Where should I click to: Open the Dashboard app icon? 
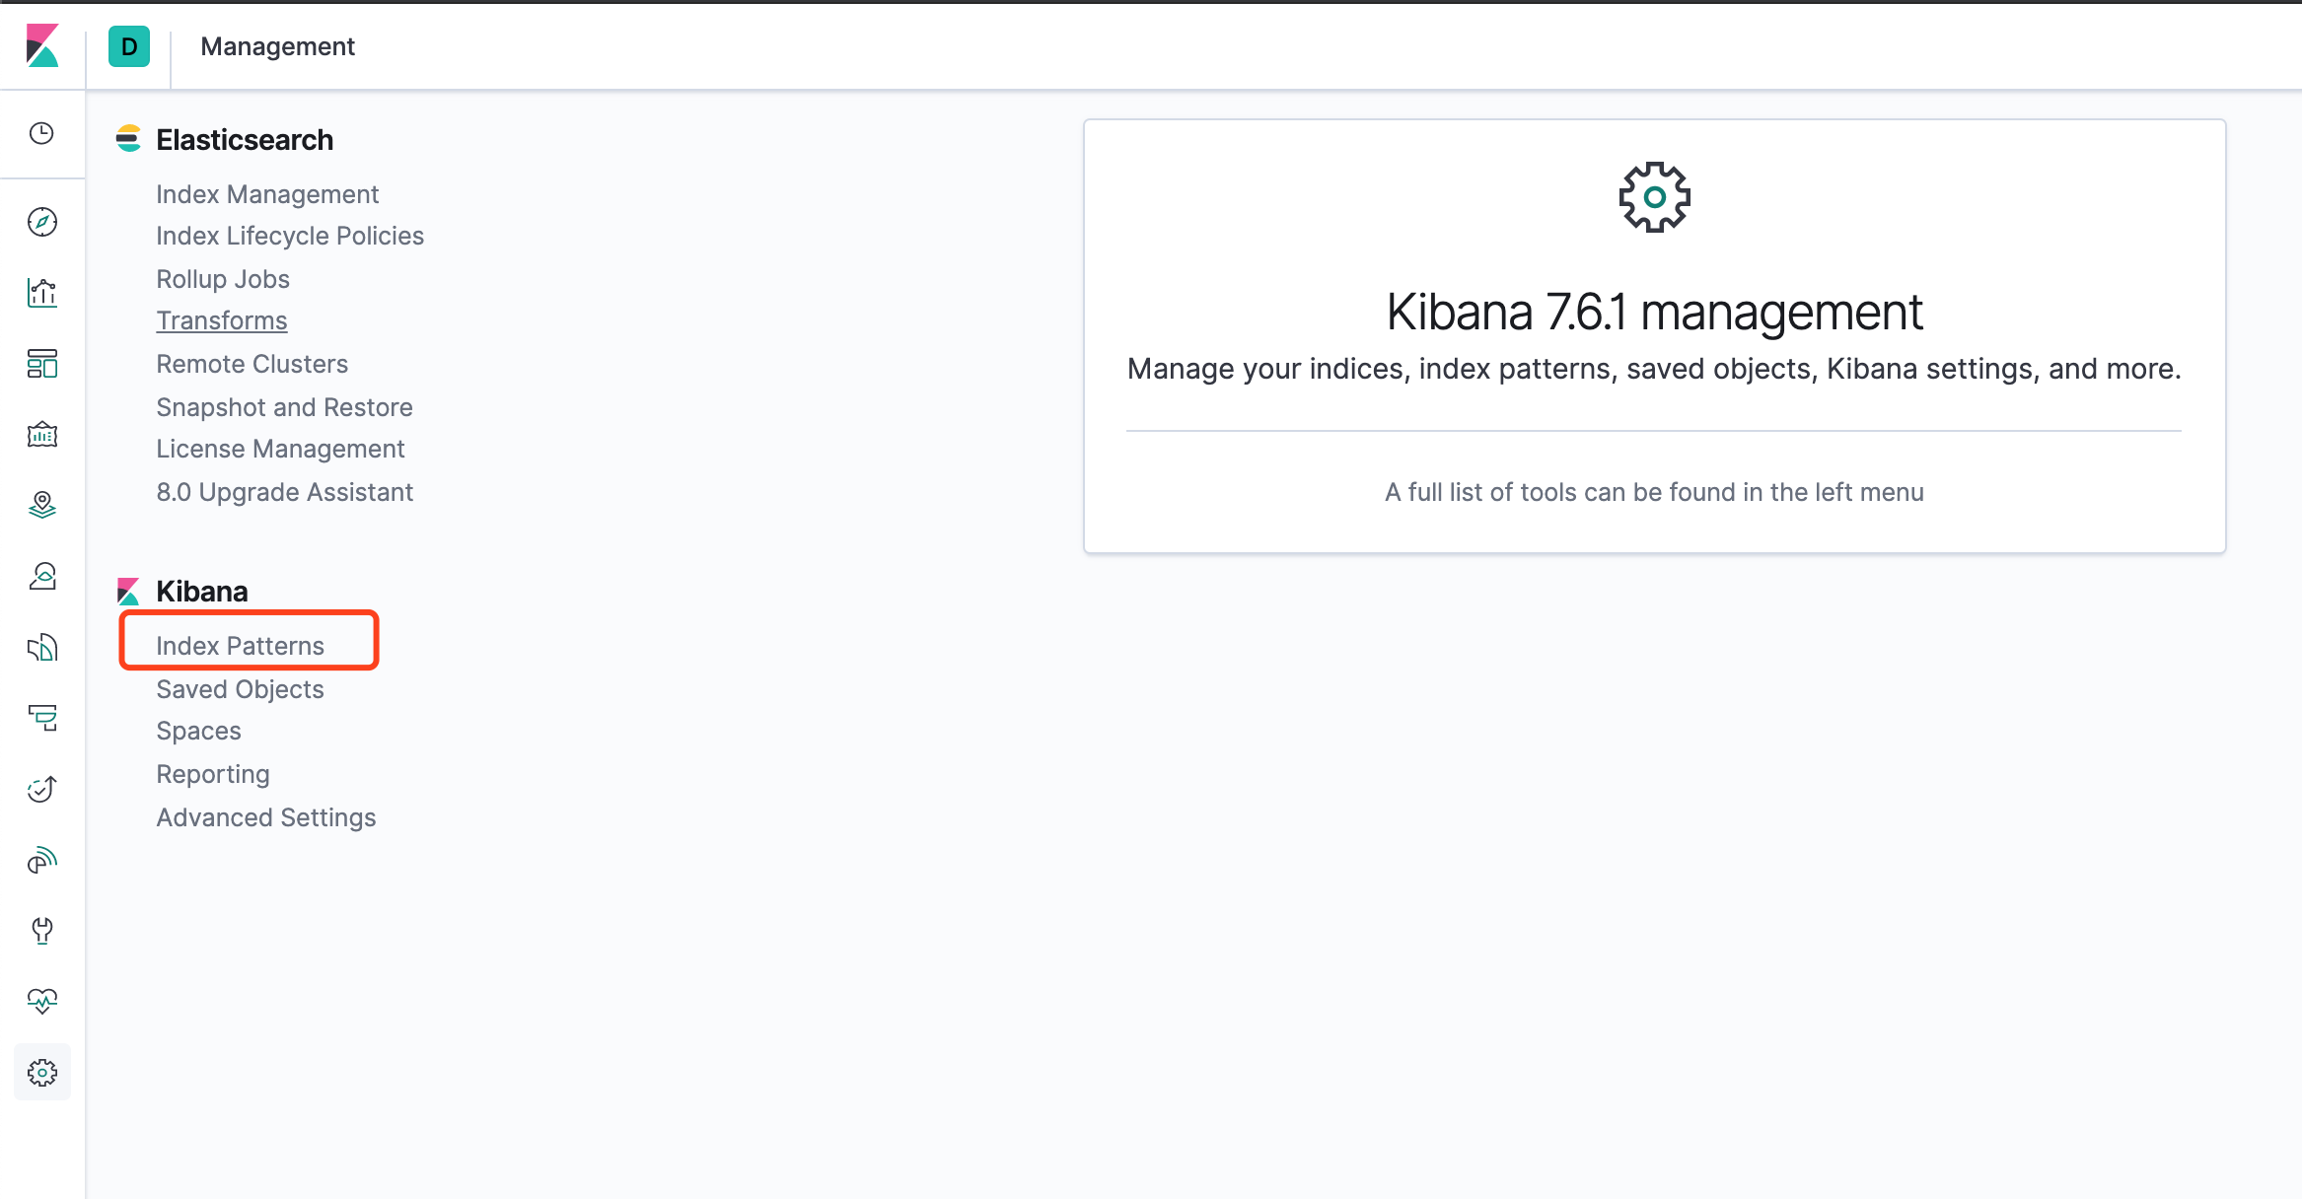(41, 364)
